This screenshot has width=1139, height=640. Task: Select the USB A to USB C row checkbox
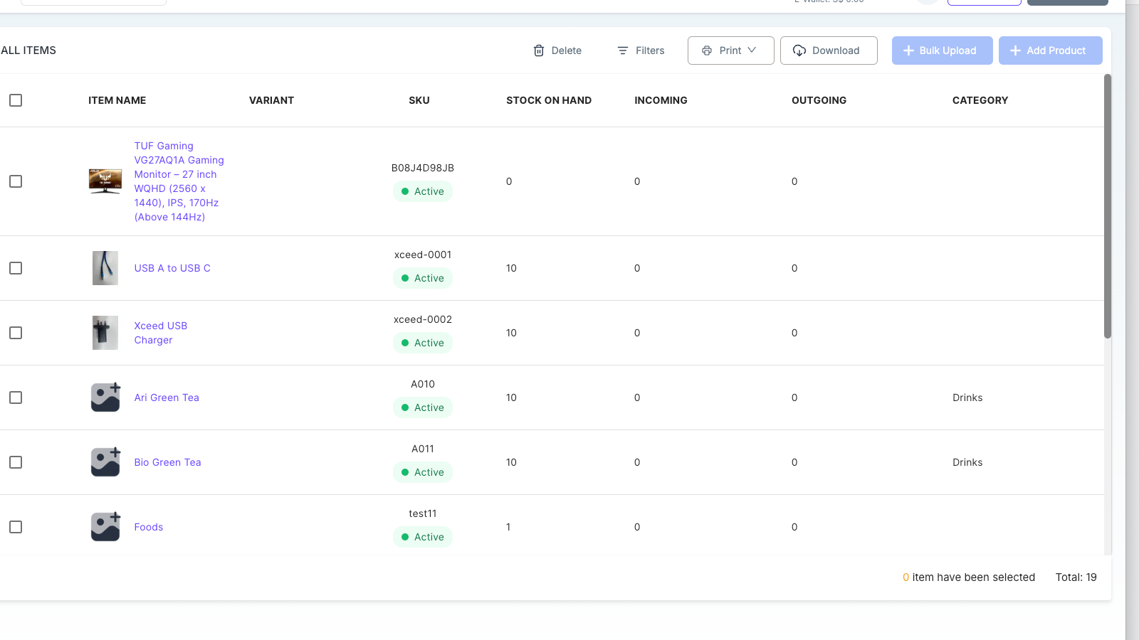pyautogui.click(x=16, y=268)
